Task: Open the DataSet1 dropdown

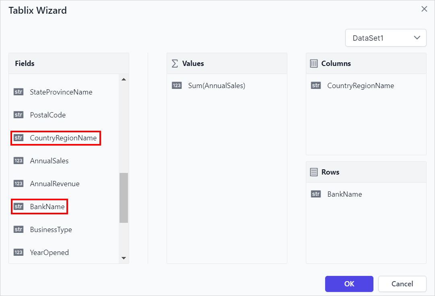Action: pos(385,37)
